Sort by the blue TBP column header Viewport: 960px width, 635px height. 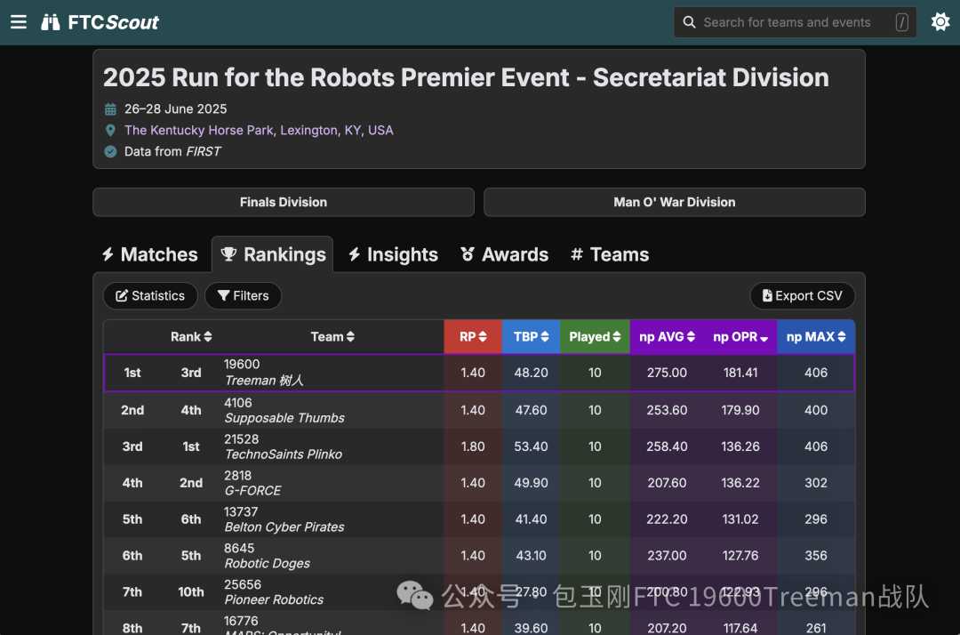[531, 336]
